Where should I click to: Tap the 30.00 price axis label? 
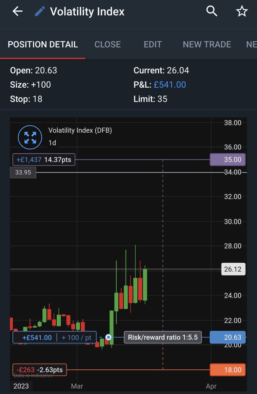click(x=232, y=222)
